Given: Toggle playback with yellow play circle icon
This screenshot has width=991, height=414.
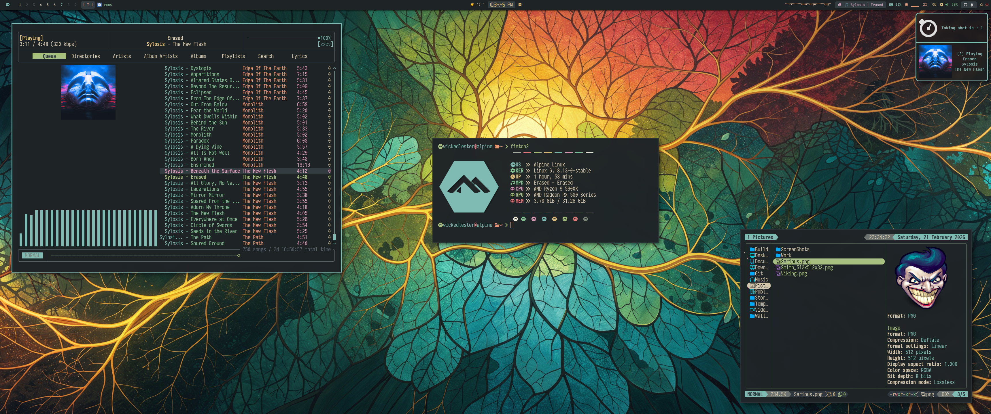Looking at the screenshot, I should (x=941, y=5).
